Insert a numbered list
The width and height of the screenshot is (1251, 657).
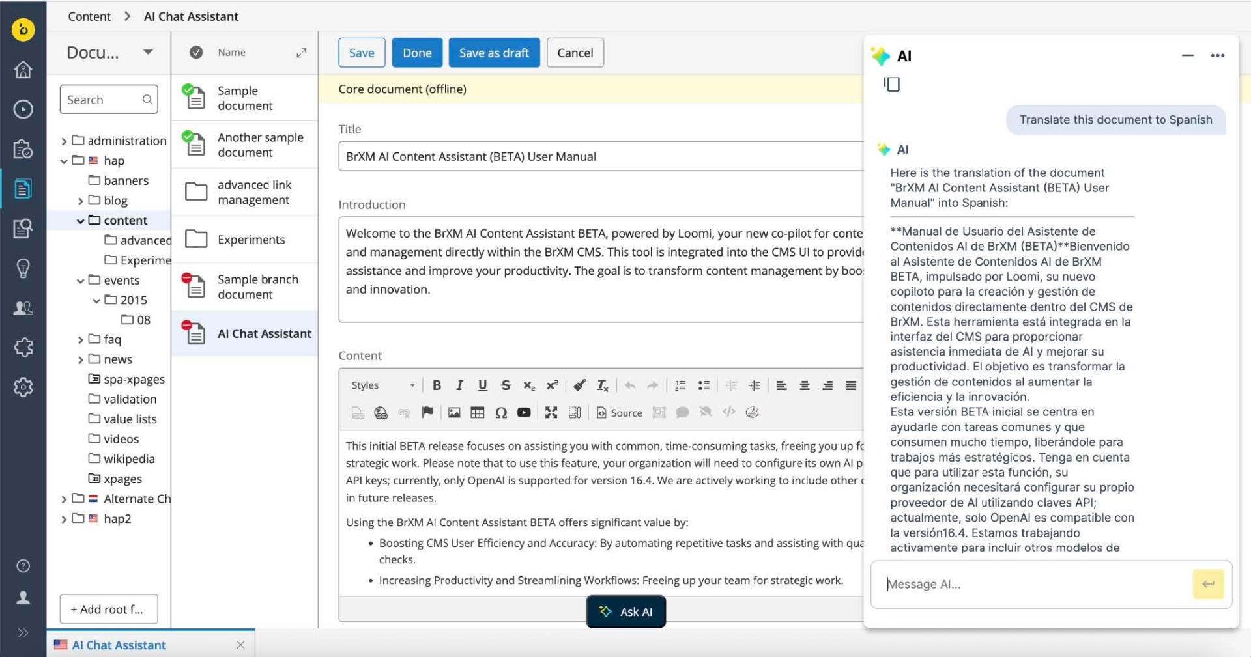pyautogui.click(x=680, y=385)
